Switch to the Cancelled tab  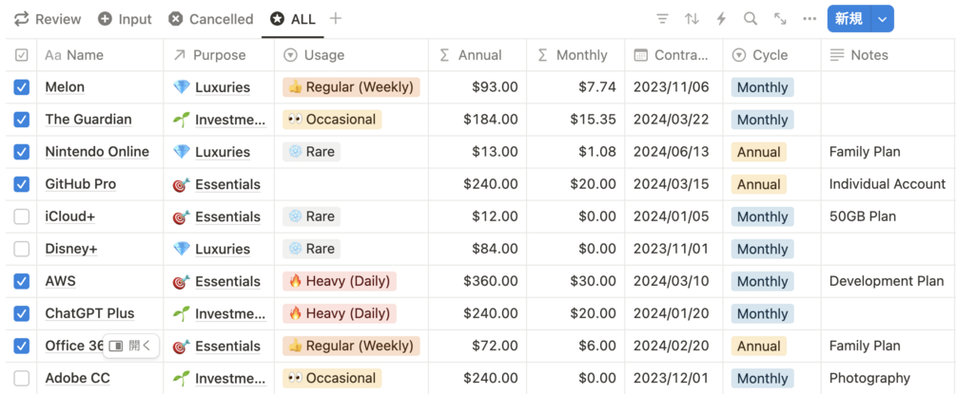pos(210,19)
